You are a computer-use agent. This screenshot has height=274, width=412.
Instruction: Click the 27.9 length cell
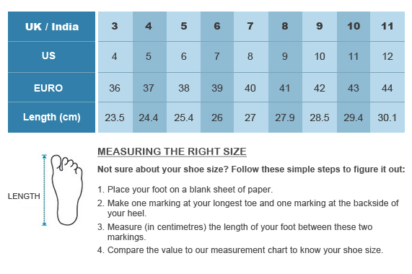285,118
